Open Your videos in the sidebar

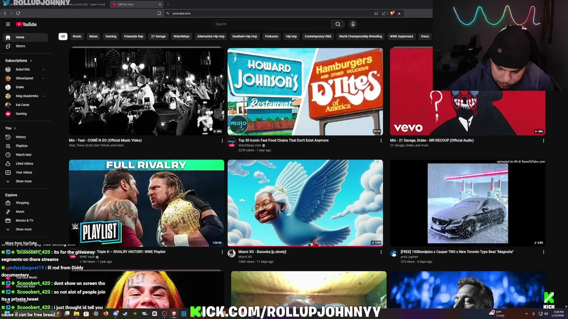26,172
